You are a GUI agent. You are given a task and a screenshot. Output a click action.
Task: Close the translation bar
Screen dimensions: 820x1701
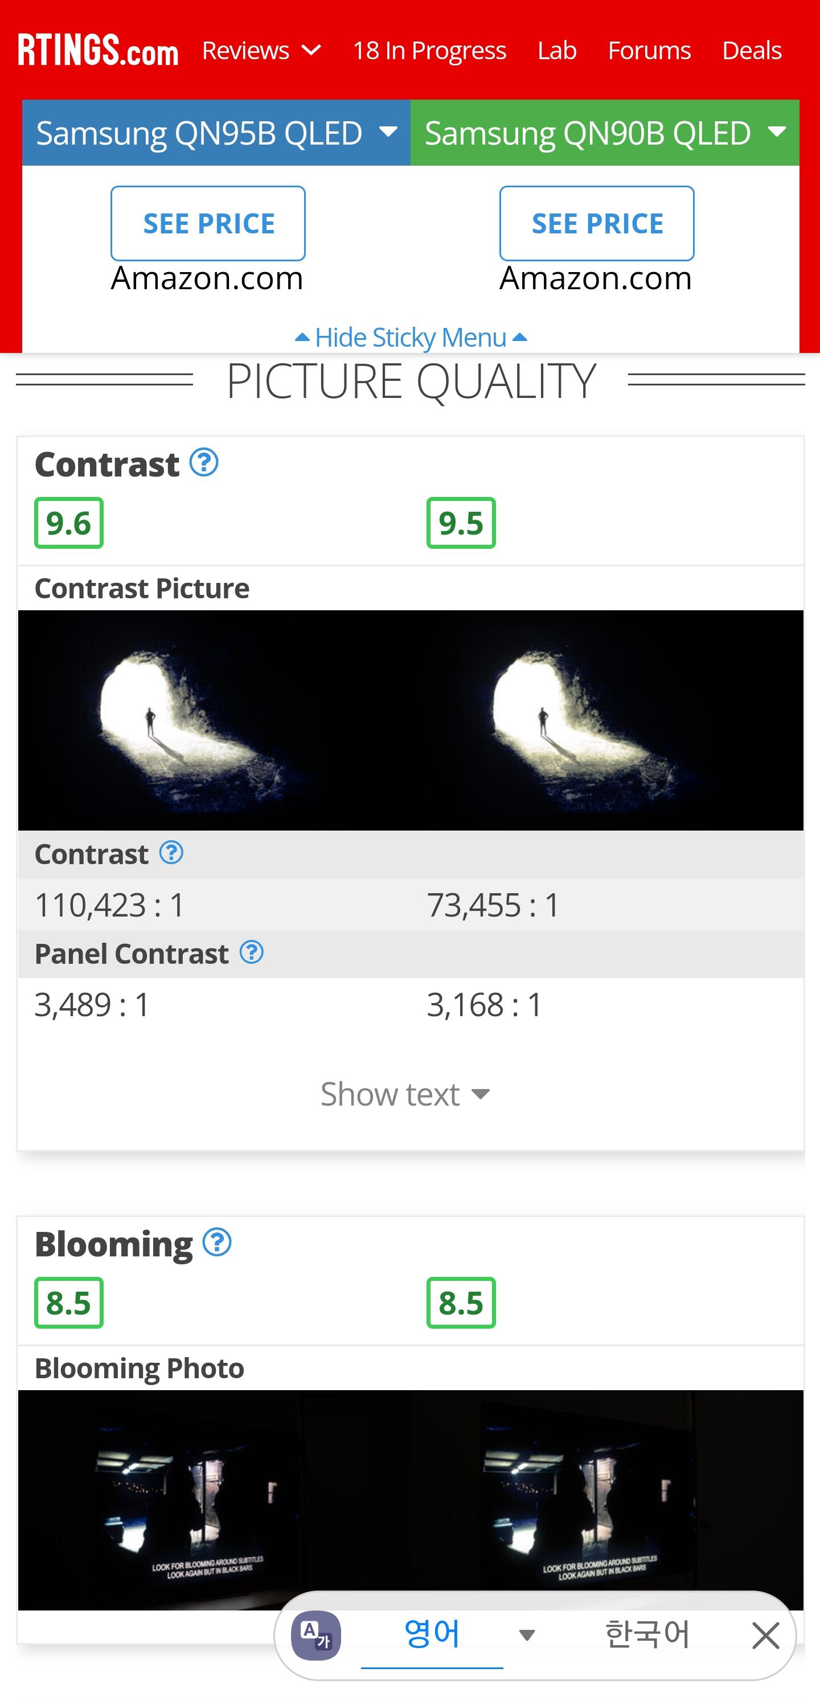coord(766,1636)
